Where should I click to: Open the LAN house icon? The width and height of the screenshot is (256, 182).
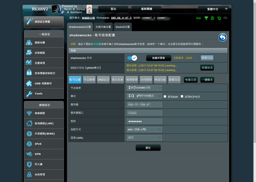(29, 123)
